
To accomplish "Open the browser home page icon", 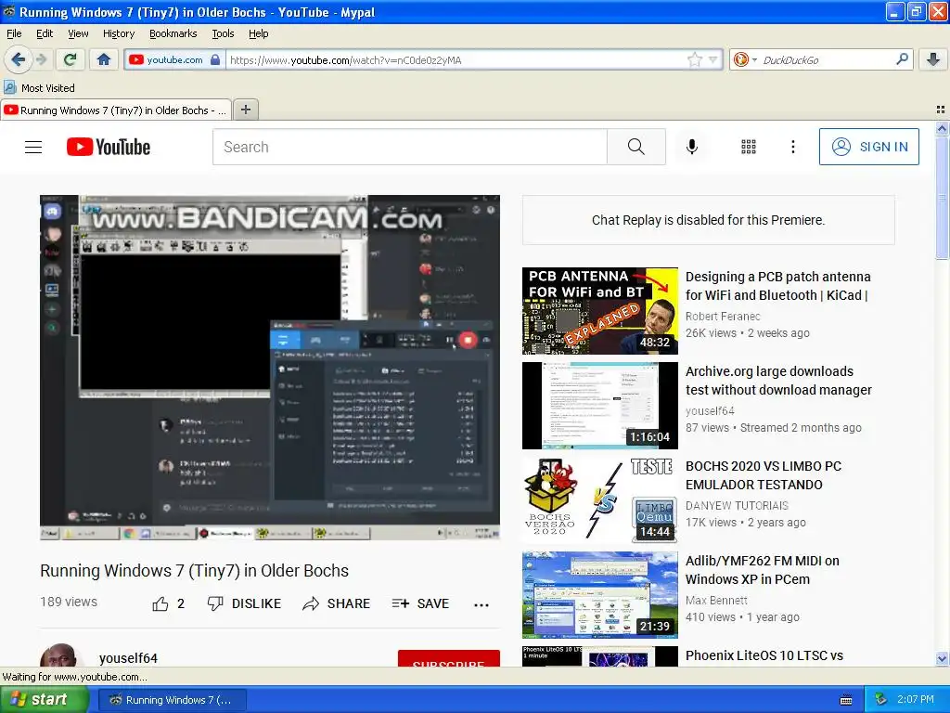I will pos(104,59).
